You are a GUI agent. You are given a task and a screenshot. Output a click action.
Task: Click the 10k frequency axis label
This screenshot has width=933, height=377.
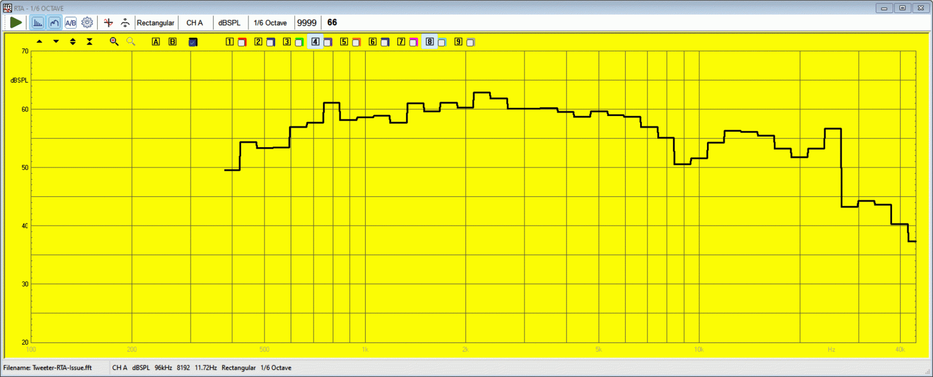click(699, 349)
